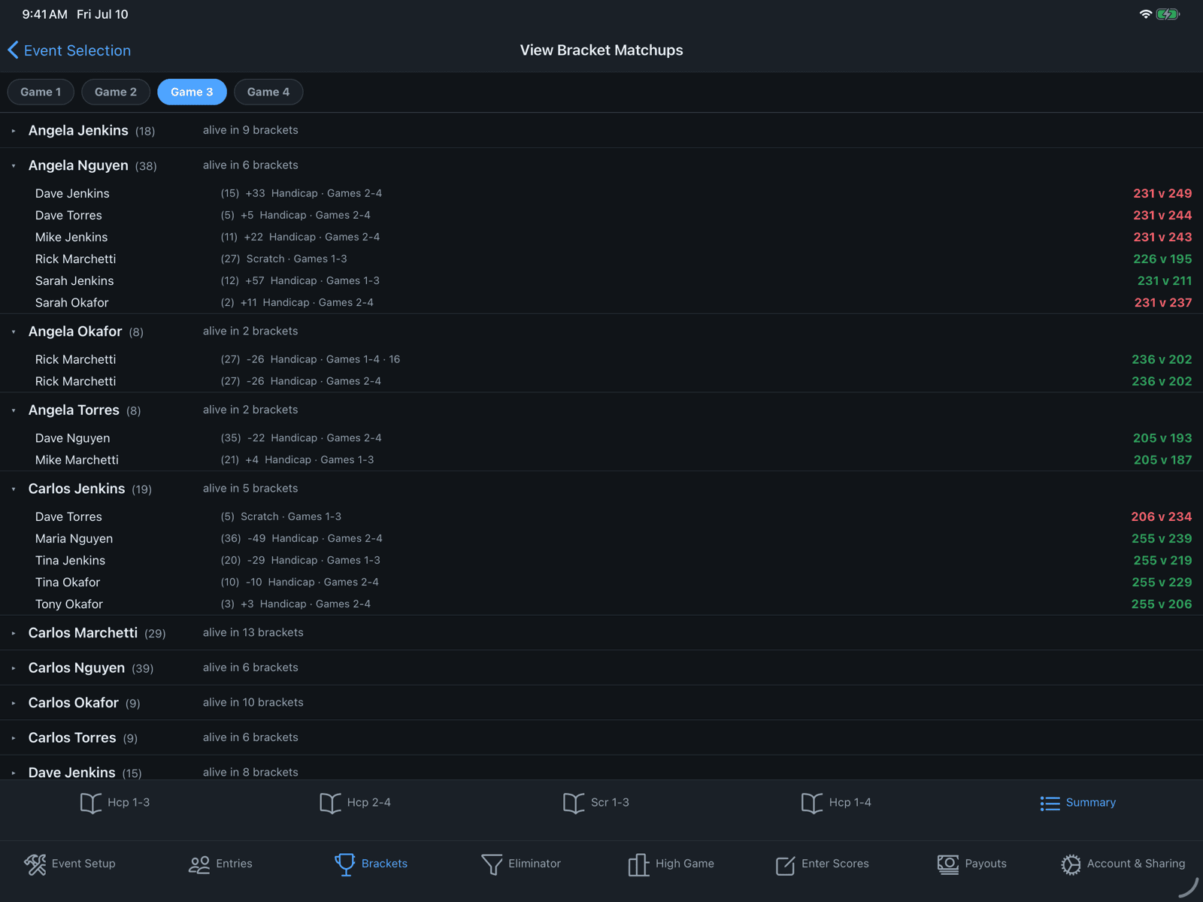The height and width of the screenshot is (902, 1203).
Task: Select Tina Jenkins matchup row
Action: (x=601, y=561)
